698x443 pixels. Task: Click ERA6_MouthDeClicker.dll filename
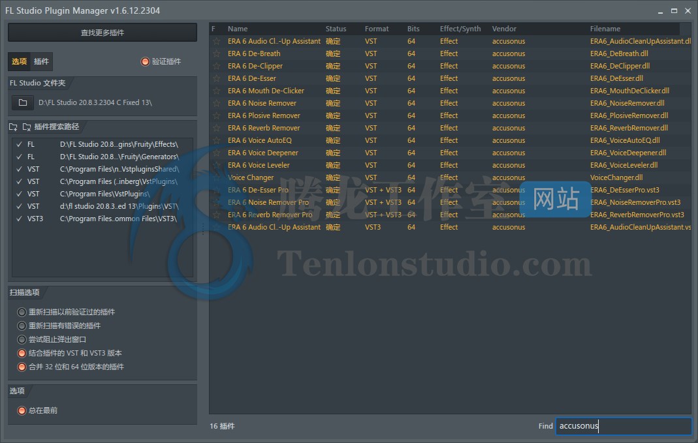[629, 91]
